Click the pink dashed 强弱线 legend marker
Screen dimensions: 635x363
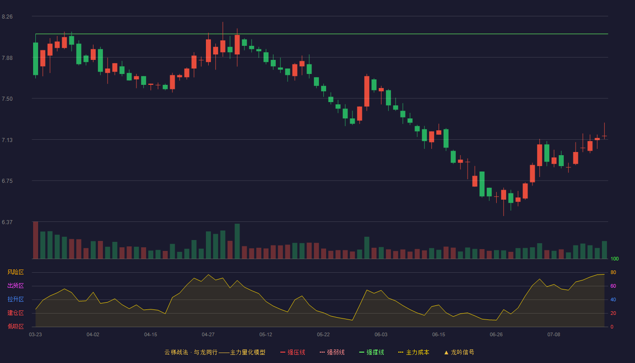click(322, 352)
